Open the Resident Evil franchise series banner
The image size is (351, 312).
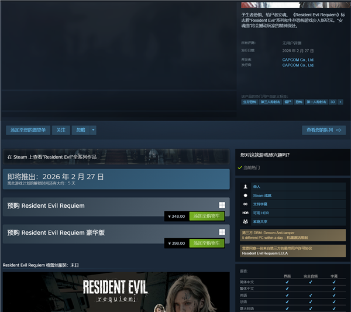point(116,157)
